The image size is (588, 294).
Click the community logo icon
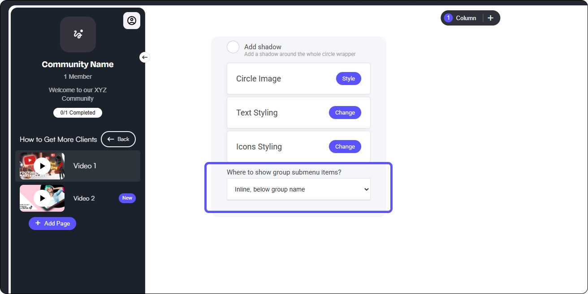point(78,34)
